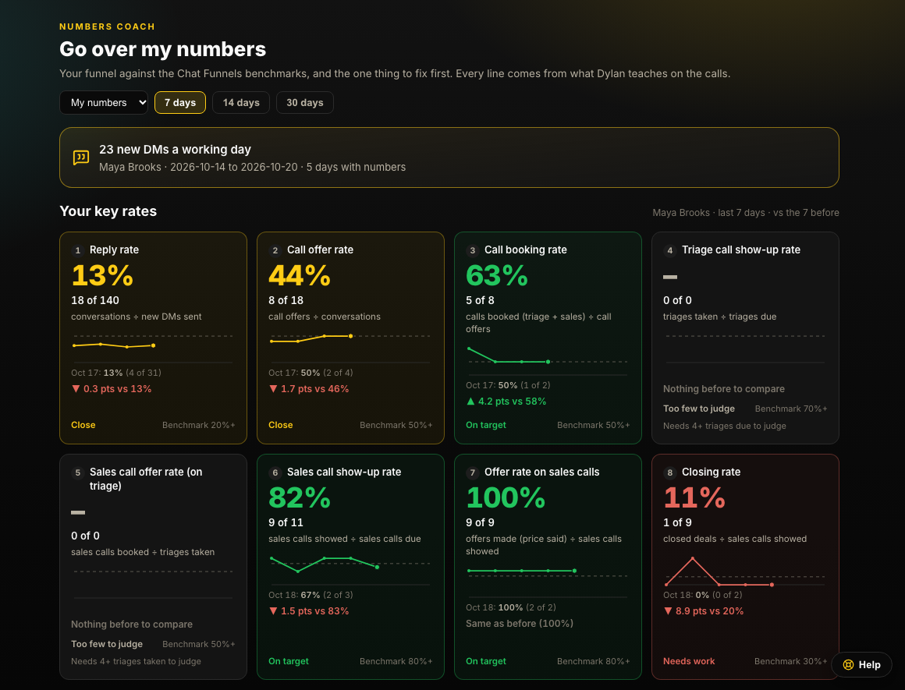Click the 44% call offer rate value
The width and height of the screenshot is (905, 690).
pos(300,275)
